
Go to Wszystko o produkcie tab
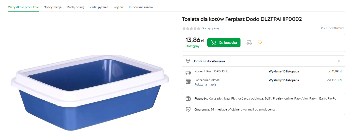pos(23,7)
